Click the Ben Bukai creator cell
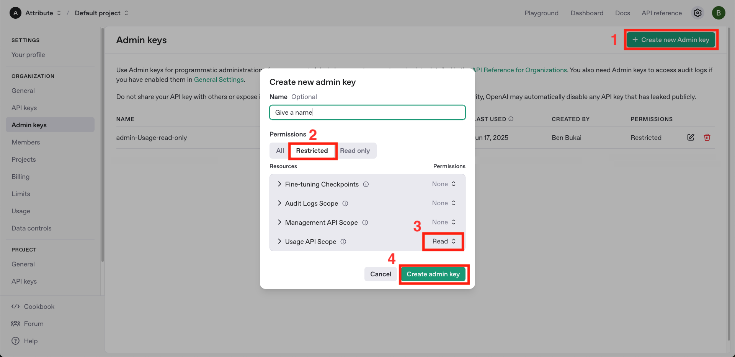The image size is (735, 357). pos(567,138)
